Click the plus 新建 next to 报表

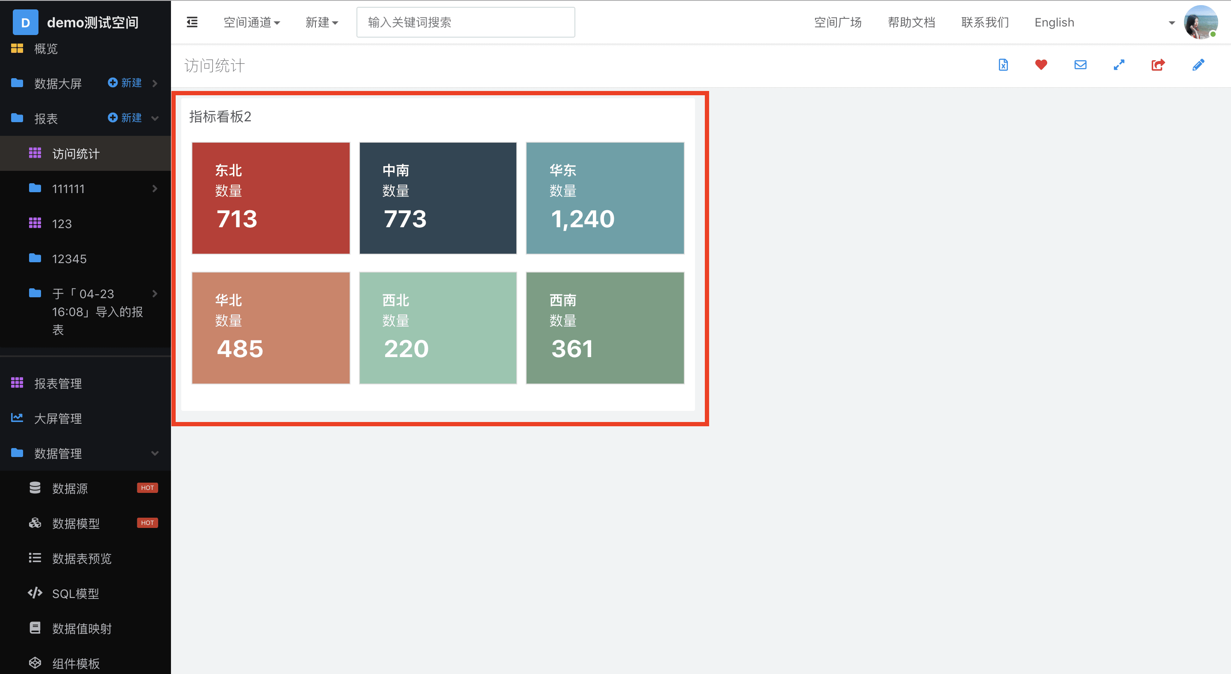click(x=125, y=117)
